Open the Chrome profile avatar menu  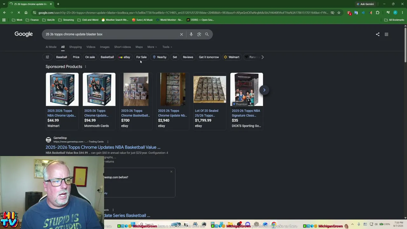pyautogui.click(x=395, y=13)
